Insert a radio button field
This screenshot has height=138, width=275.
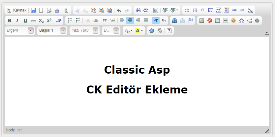point(203,10)
